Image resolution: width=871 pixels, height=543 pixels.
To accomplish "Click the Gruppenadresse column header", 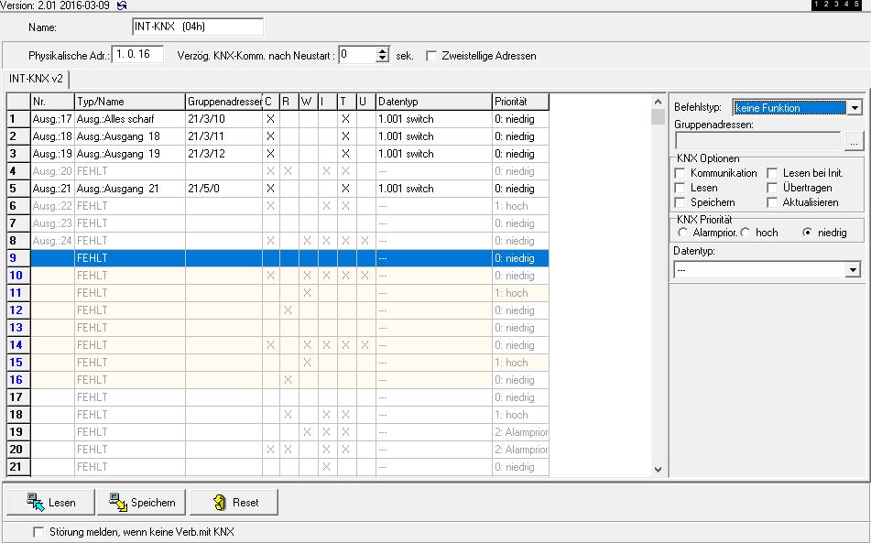I will tap(223, 102).
